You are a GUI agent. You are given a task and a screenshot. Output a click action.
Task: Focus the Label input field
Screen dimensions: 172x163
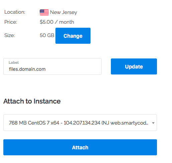[52, 66]
